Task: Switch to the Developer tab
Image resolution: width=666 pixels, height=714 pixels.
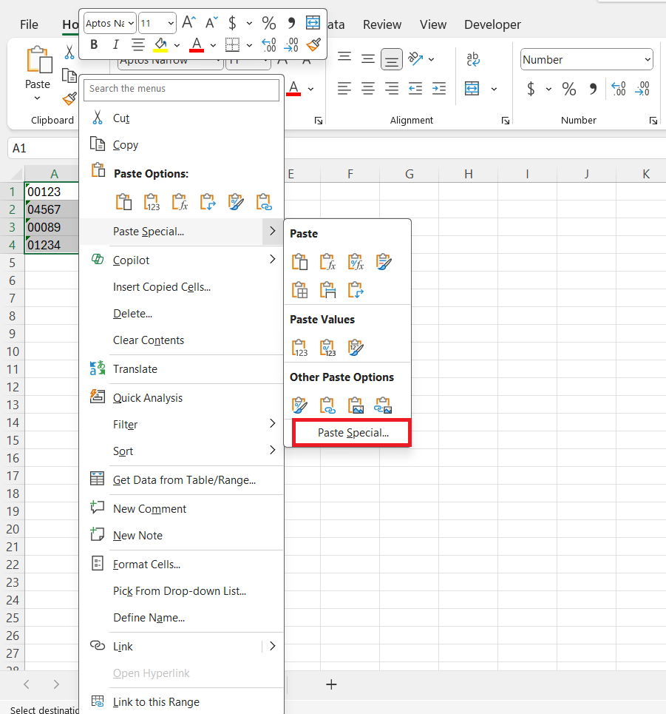Action: (492, 24)
